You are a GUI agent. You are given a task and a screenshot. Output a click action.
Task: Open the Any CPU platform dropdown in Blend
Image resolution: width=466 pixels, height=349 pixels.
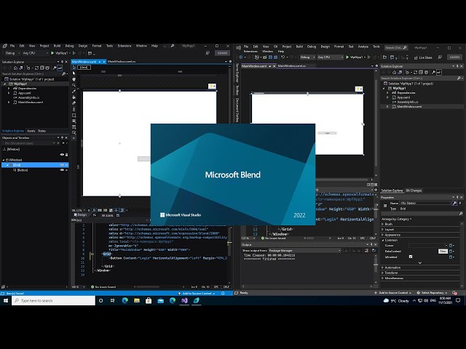35,53
